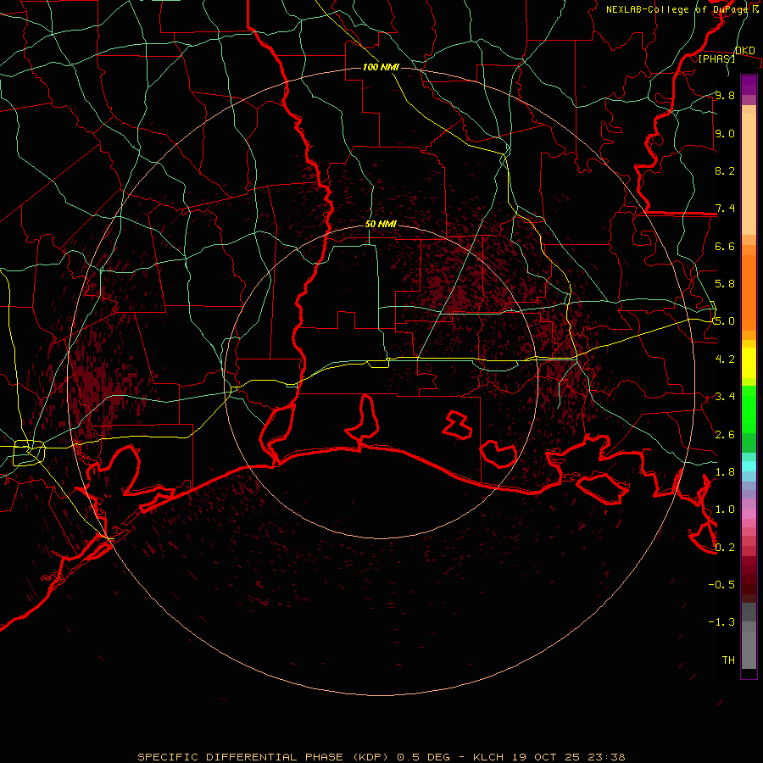Click the TH threshold label

point(728,660)
